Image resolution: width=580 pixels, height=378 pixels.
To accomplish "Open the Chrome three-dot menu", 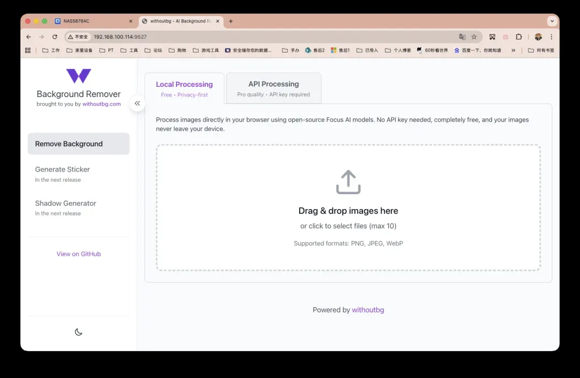I will (x=552, y=37).
